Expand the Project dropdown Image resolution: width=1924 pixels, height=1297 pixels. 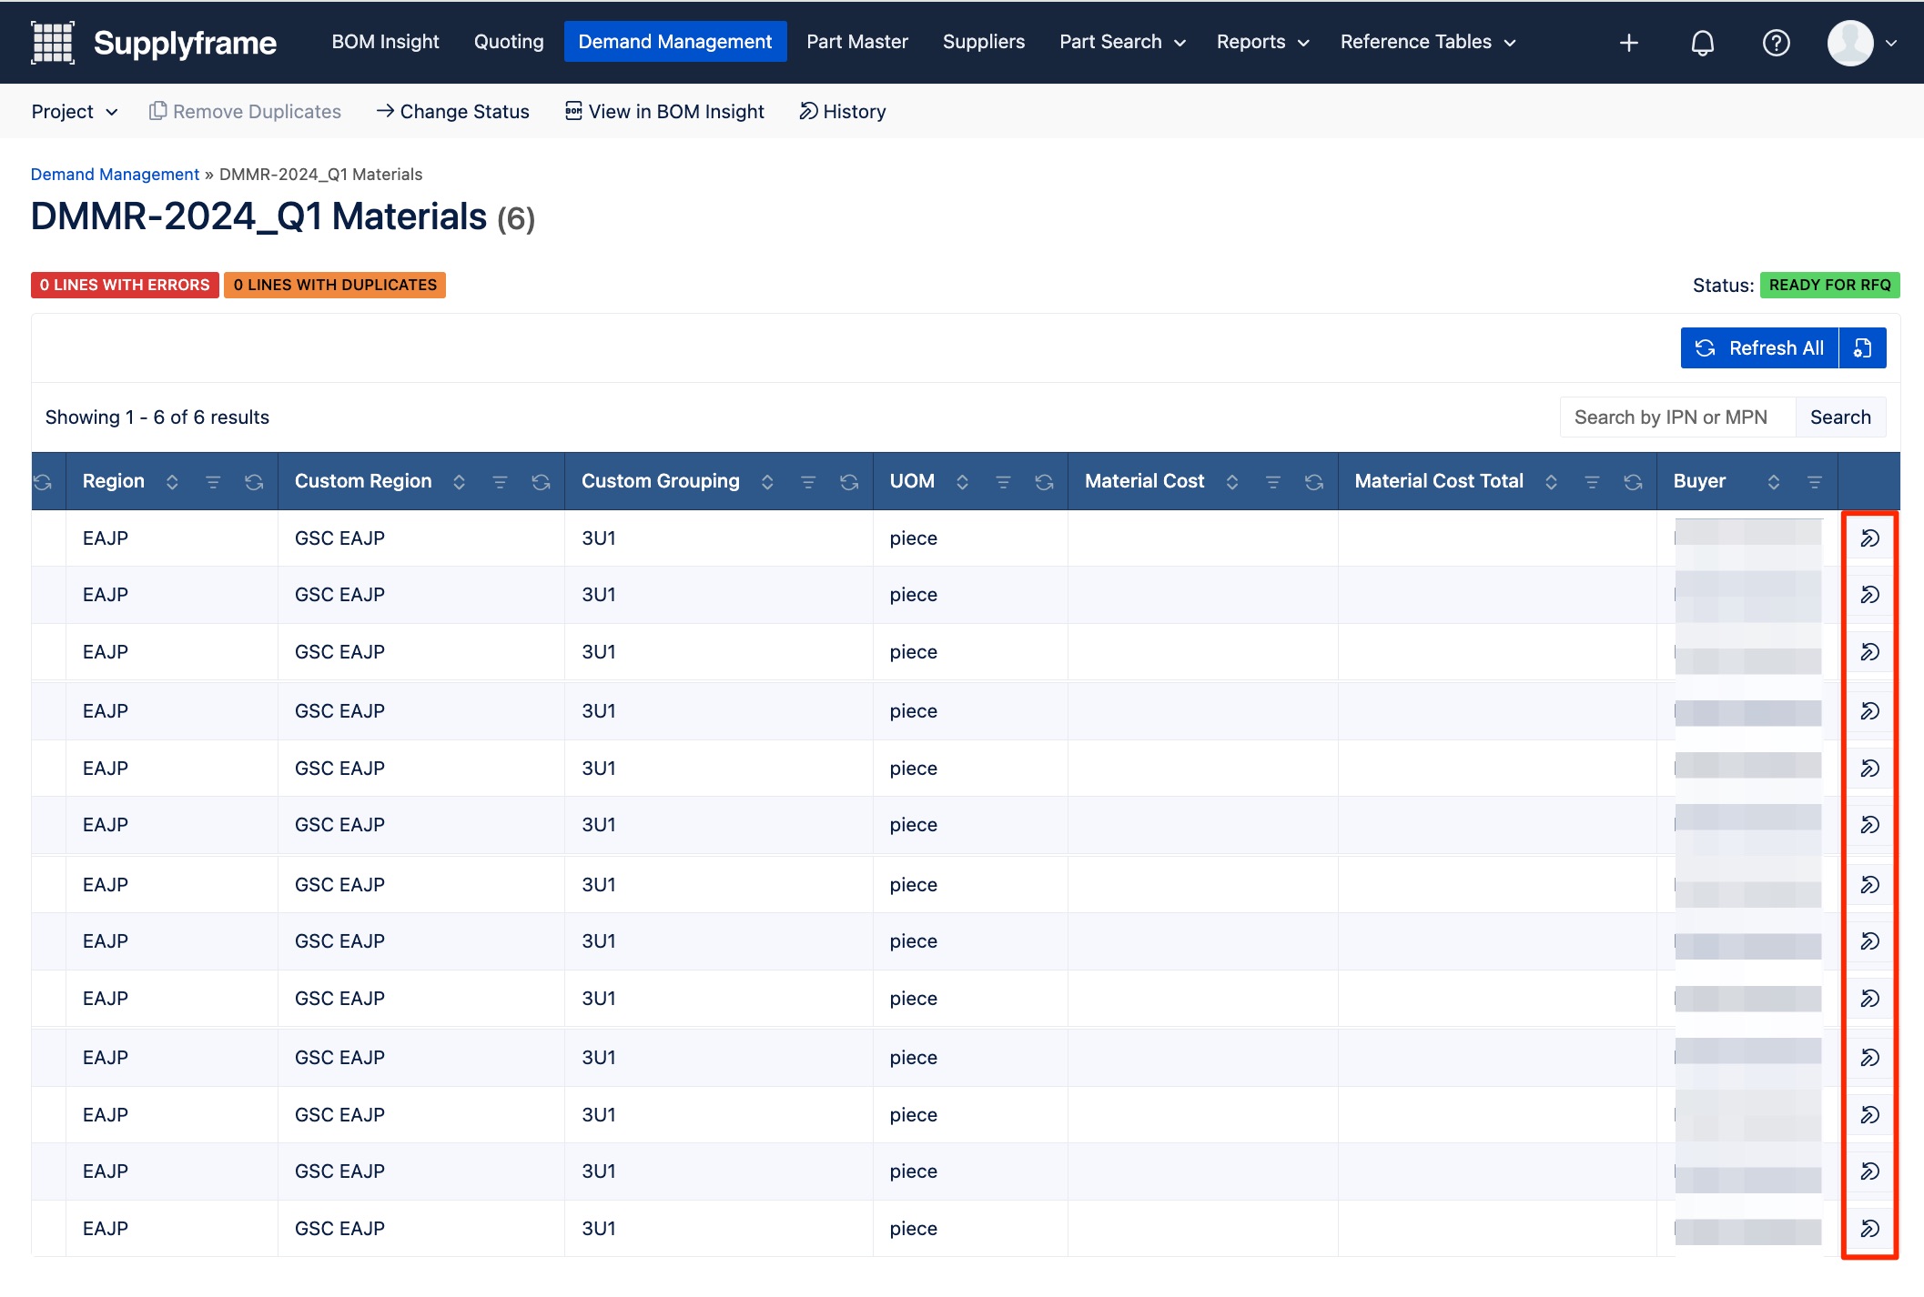[x=75, y=112]
